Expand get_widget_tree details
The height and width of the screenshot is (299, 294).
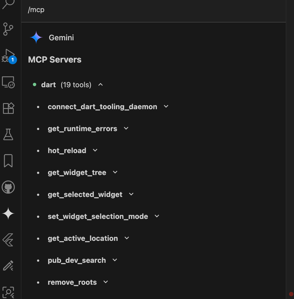[115, 172]
